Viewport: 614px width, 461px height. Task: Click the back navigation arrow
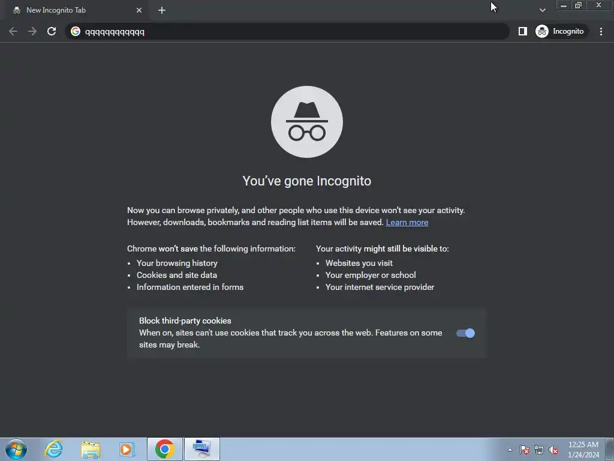click(x=13, y=31)
